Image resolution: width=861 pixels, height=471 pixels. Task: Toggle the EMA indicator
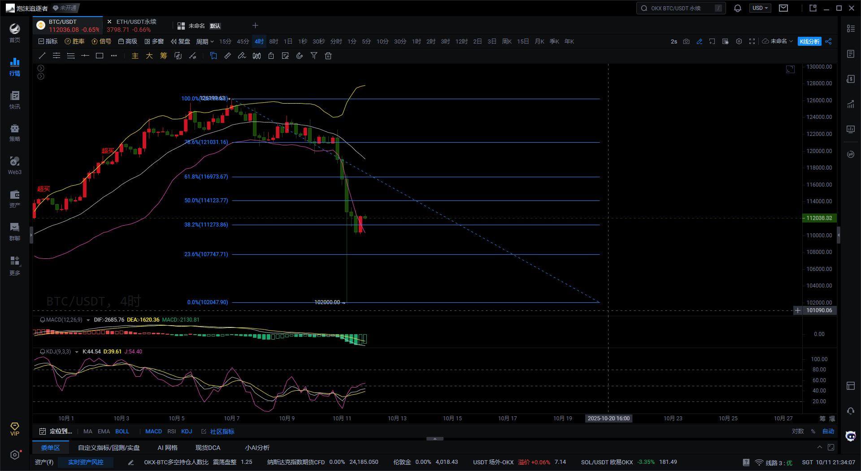(104, 431)
